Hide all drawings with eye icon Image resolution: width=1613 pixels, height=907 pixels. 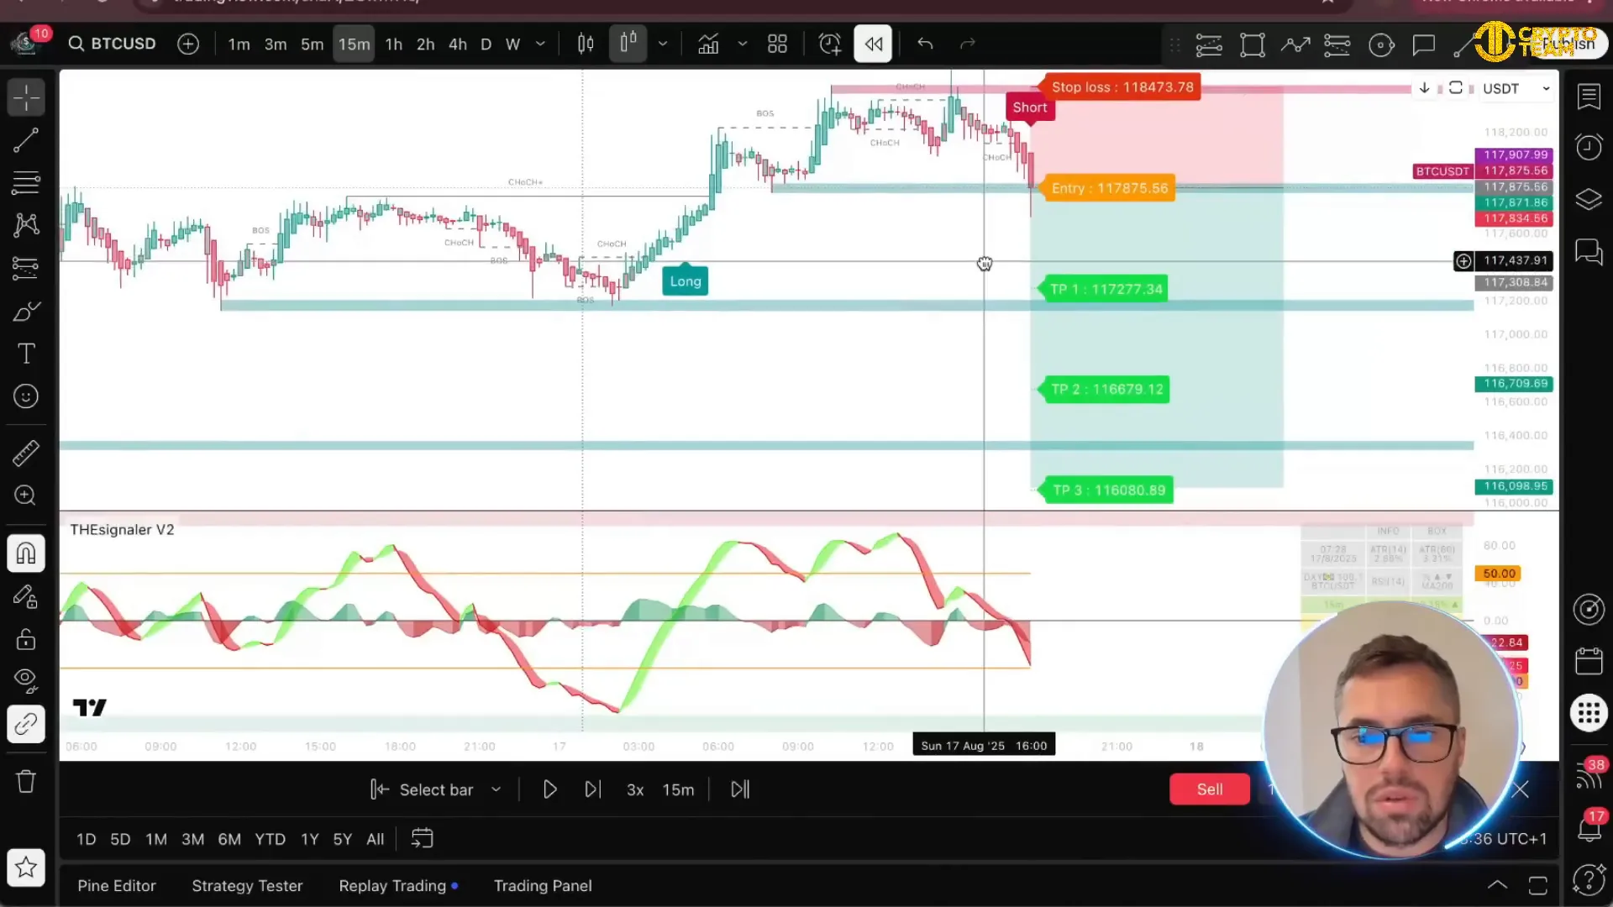click(26, 680)
